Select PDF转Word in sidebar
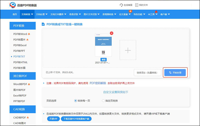200x126 pixels. click(20, 34)
